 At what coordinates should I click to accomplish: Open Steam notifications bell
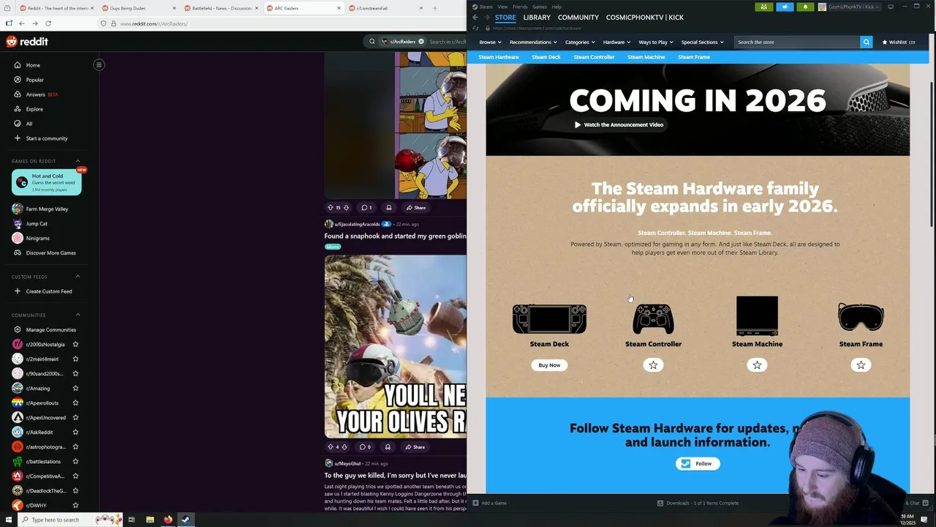[805, 7]
